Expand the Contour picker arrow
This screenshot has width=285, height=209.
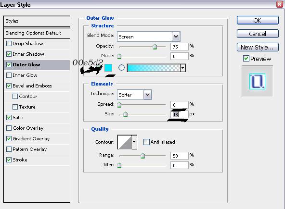pyautogui.click(x=134, y=142)
